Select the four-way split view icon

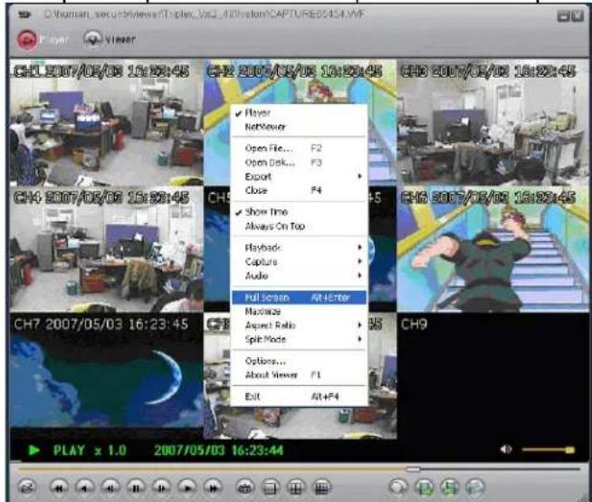click(x=294, y=487)
